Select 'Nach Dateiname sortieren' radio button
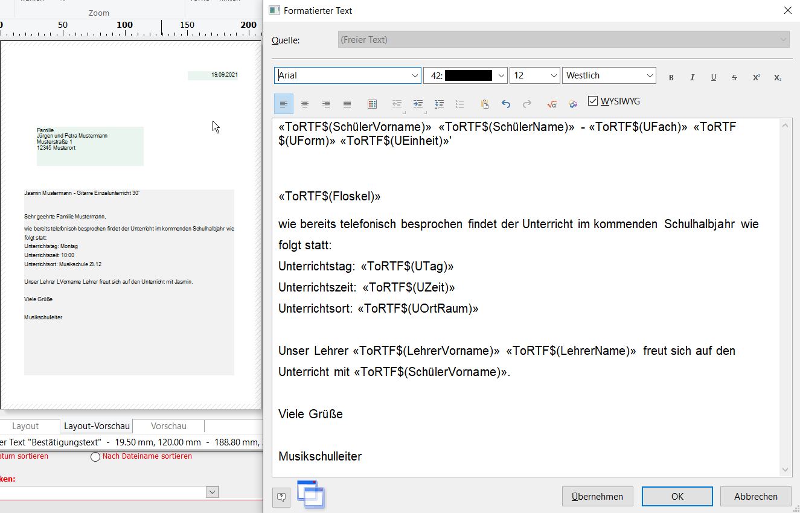The height and width of the screenshot is (513, 800). pos(95,457)
